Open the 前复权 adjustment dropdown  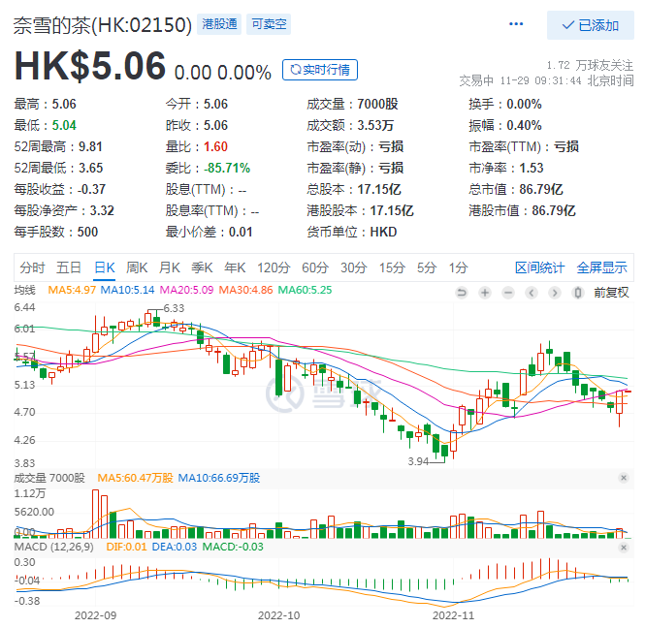(x=611, y=293)
